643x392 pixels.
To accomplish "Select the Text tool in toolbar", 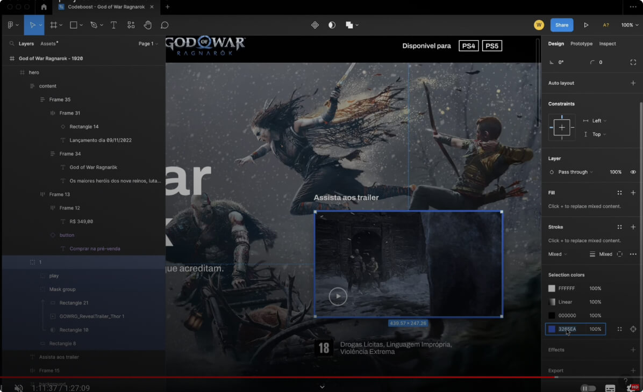I will [113, 25].
